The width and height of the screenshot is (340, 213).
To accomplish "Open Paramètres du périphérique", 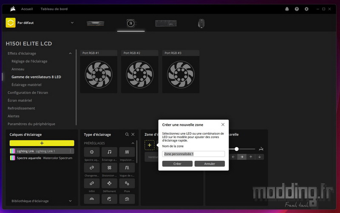I will click(31, 124).
